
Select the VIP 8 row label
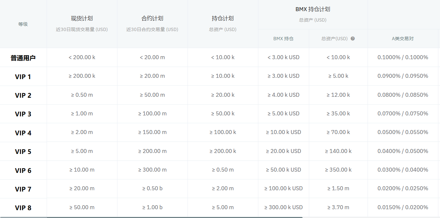(x=23, y=208)
